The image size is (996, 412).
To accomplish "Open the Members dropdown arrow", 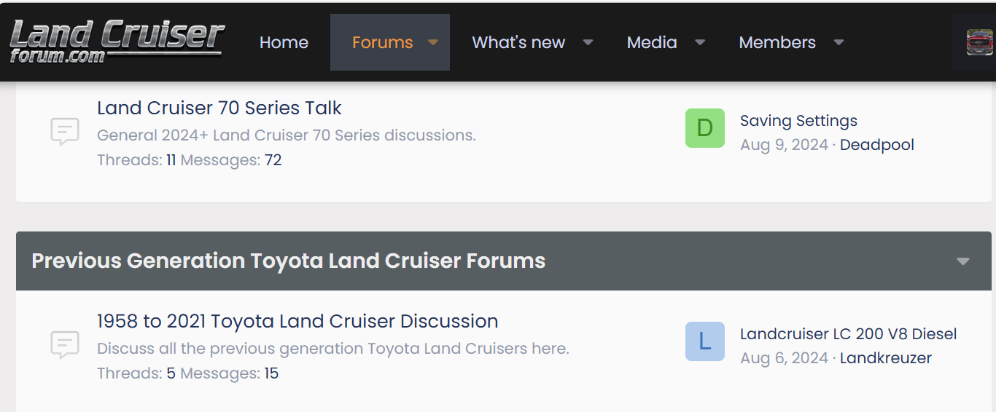I will click(x=839, y=42).
